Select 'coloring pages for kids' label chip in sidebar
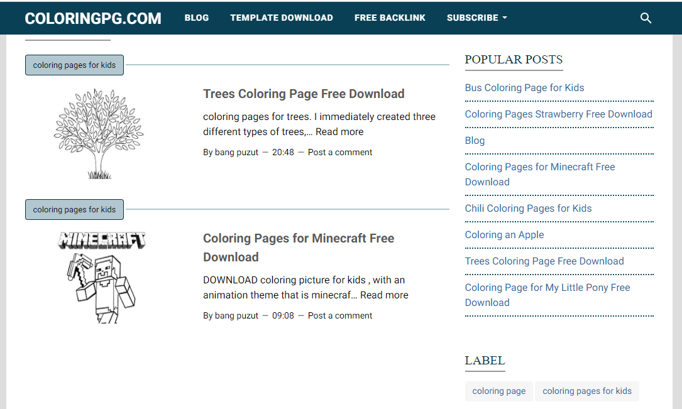Image resolution: width=682 pixels, height=409 pixels. 586,391
